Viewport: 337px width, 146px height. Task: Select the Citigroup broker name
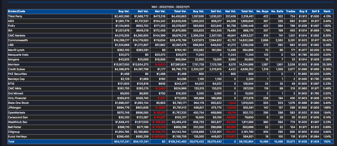tap(14, 132)
